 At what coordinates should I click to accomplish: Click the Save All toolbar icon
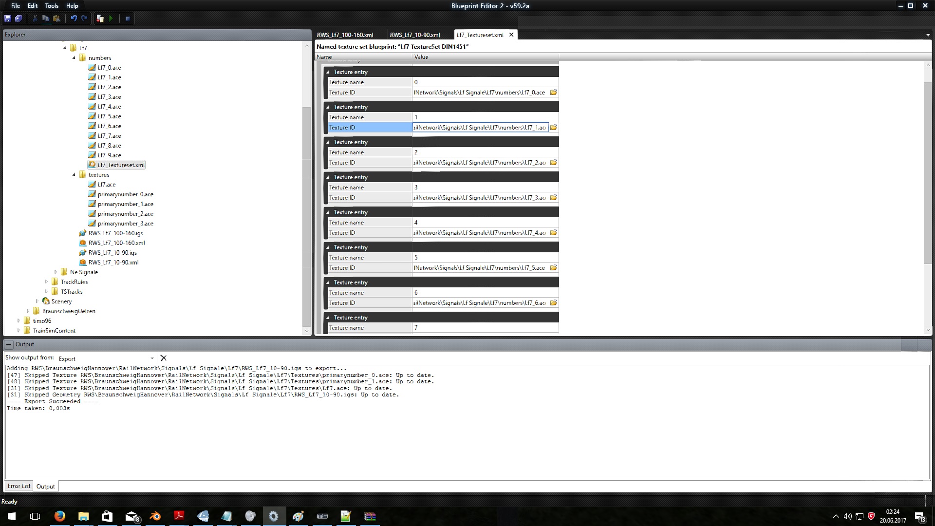pyautogui.click(x=19, y=19)
